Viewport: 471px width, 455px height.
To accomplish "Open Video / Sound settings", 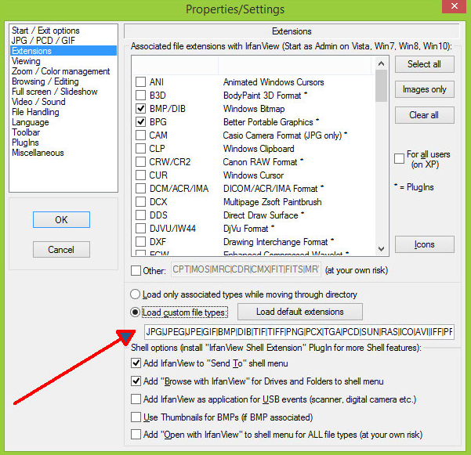I will point(38,102).
